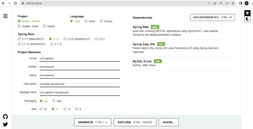
Task: Open the browser profile avatar
Action: [x=247, y=3]
